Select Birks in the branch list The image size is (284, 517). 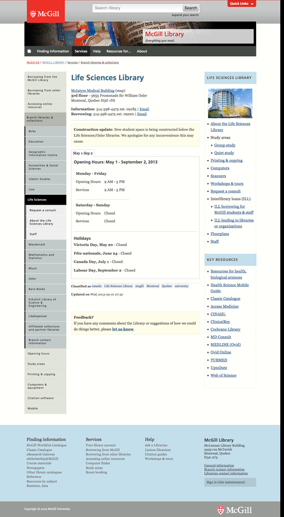(46, 131)
